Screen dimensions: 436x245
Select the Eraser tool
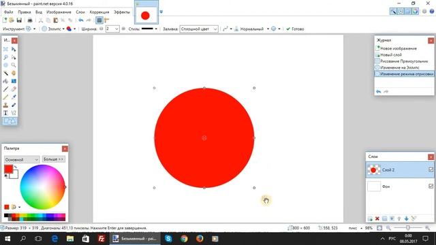coord(14,89)
